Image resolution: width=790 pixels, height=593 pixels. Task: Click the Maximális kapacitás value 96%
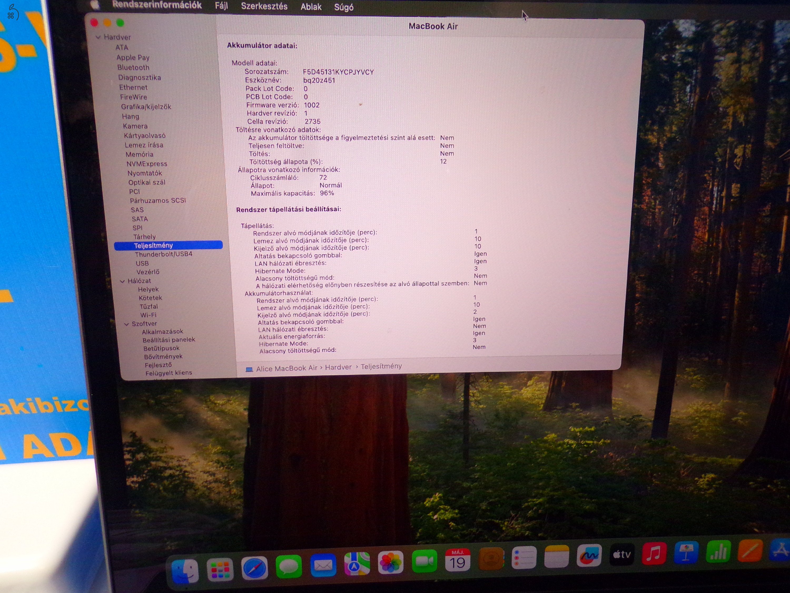327,193
